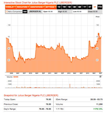Click the 1-Yr Rtn value +179.13%

(98, 109)
